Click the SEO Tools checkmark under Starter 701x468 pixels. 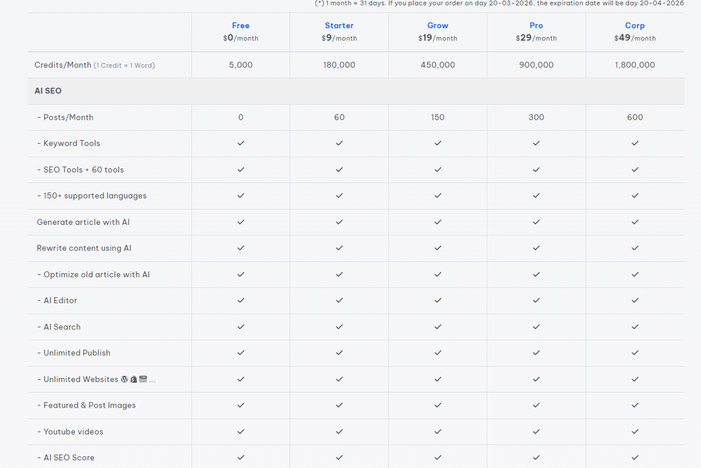point(340,169)
